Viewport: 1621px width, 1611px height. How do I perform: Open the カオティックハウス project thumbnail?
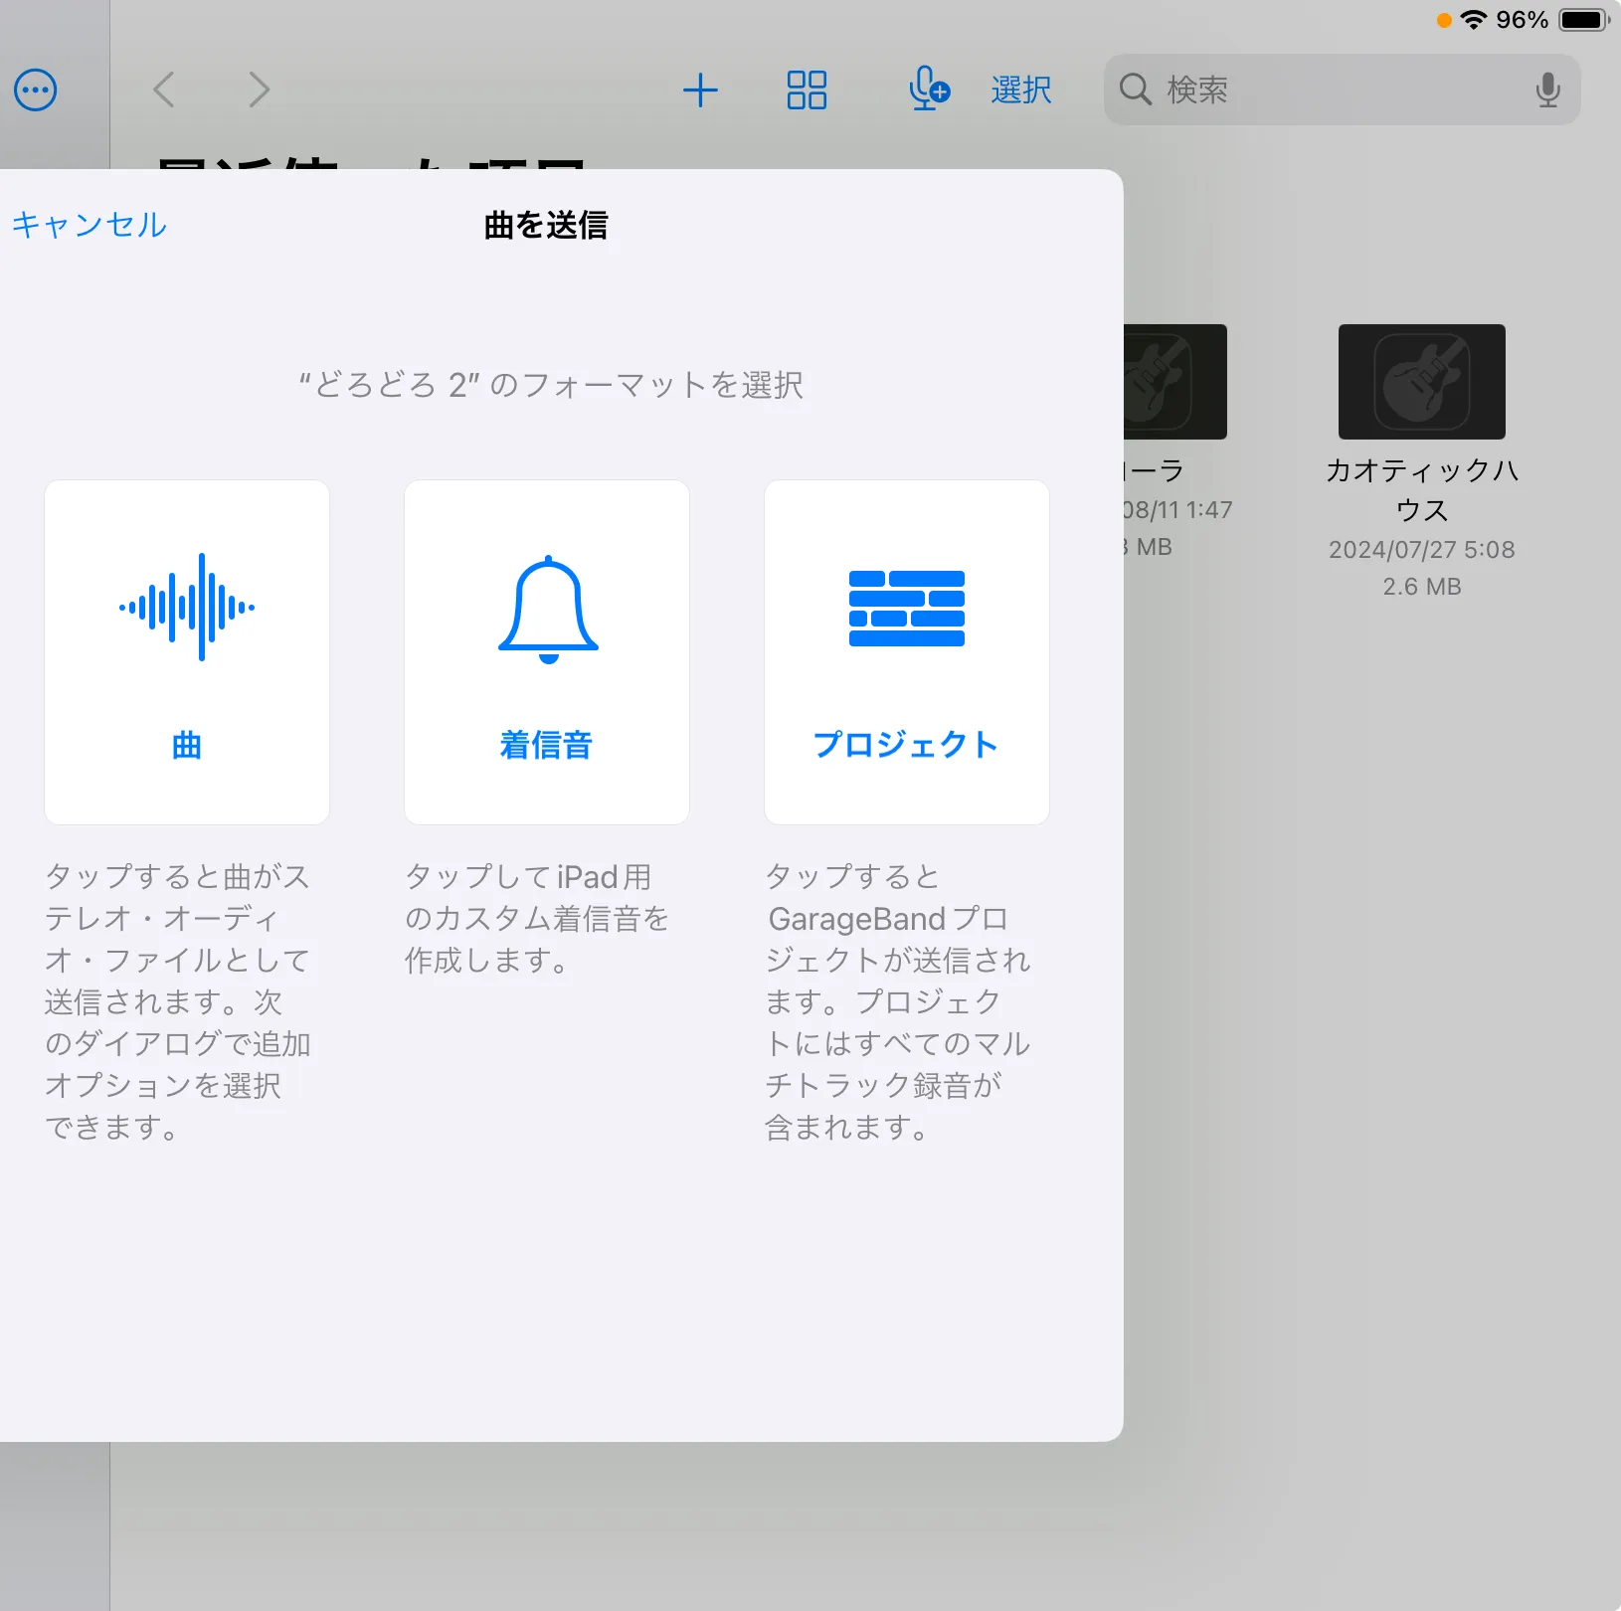1422,382
